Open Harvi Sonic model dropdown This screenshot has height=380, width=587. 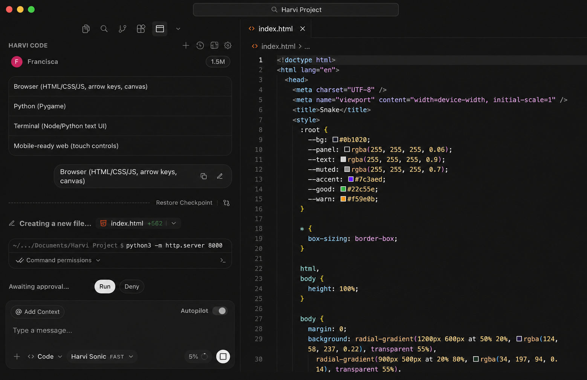(x=102, y=356)
